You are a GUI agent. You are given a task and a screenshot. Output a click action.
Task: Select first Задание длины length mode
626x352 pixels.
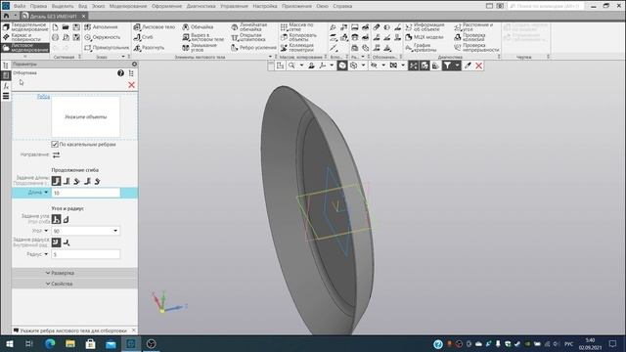pos(57,181)
